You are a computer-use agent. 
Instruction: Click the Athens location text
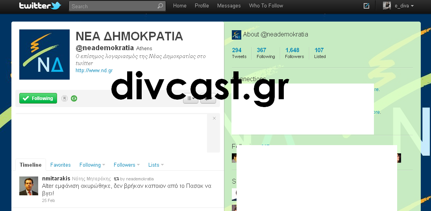[x=144, y=49]
